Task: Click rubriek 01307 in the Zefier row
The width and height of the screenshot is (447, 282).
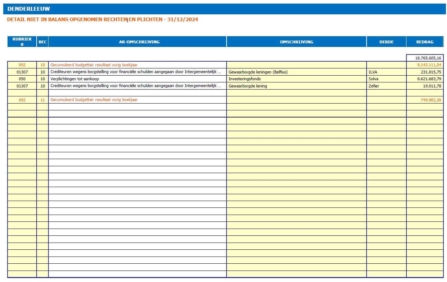Action: (x=22, y=86)
